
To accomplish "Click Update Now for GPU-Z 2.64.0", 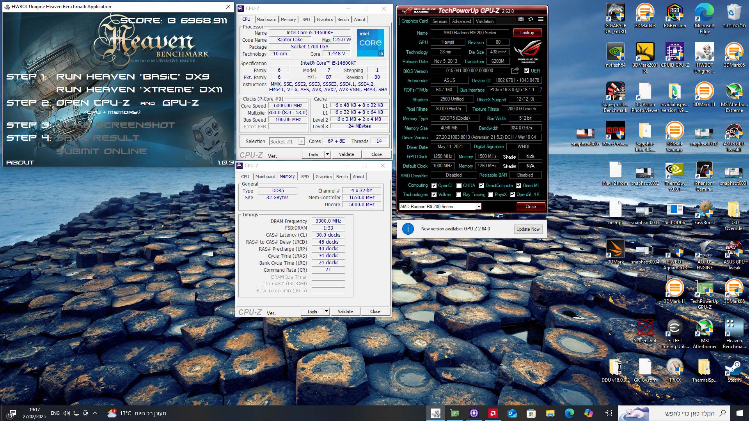I will tap(528, 229).
